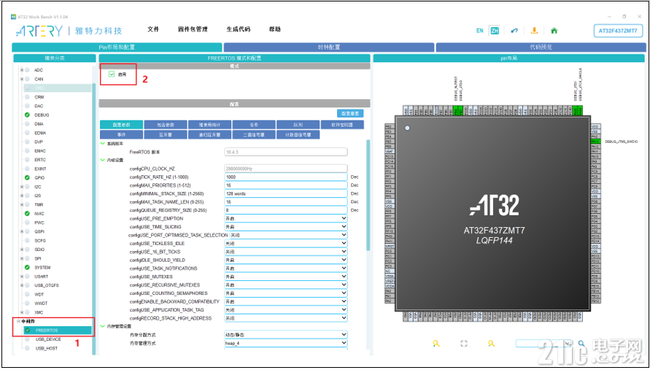Switch to the 代码预览 tab
The image size is (650, 370).
(541, 47)
